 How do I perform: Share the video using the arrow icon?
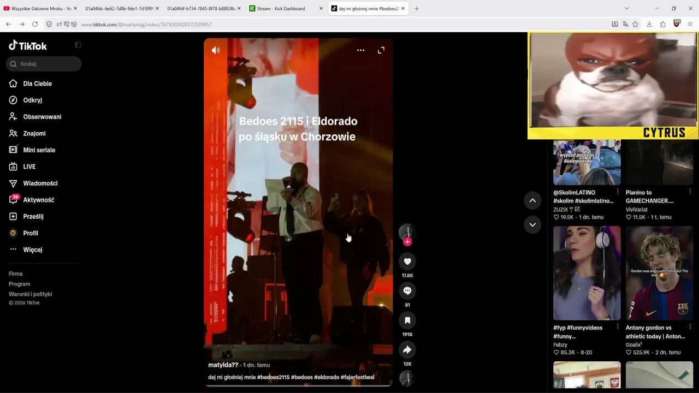point(407,350)
